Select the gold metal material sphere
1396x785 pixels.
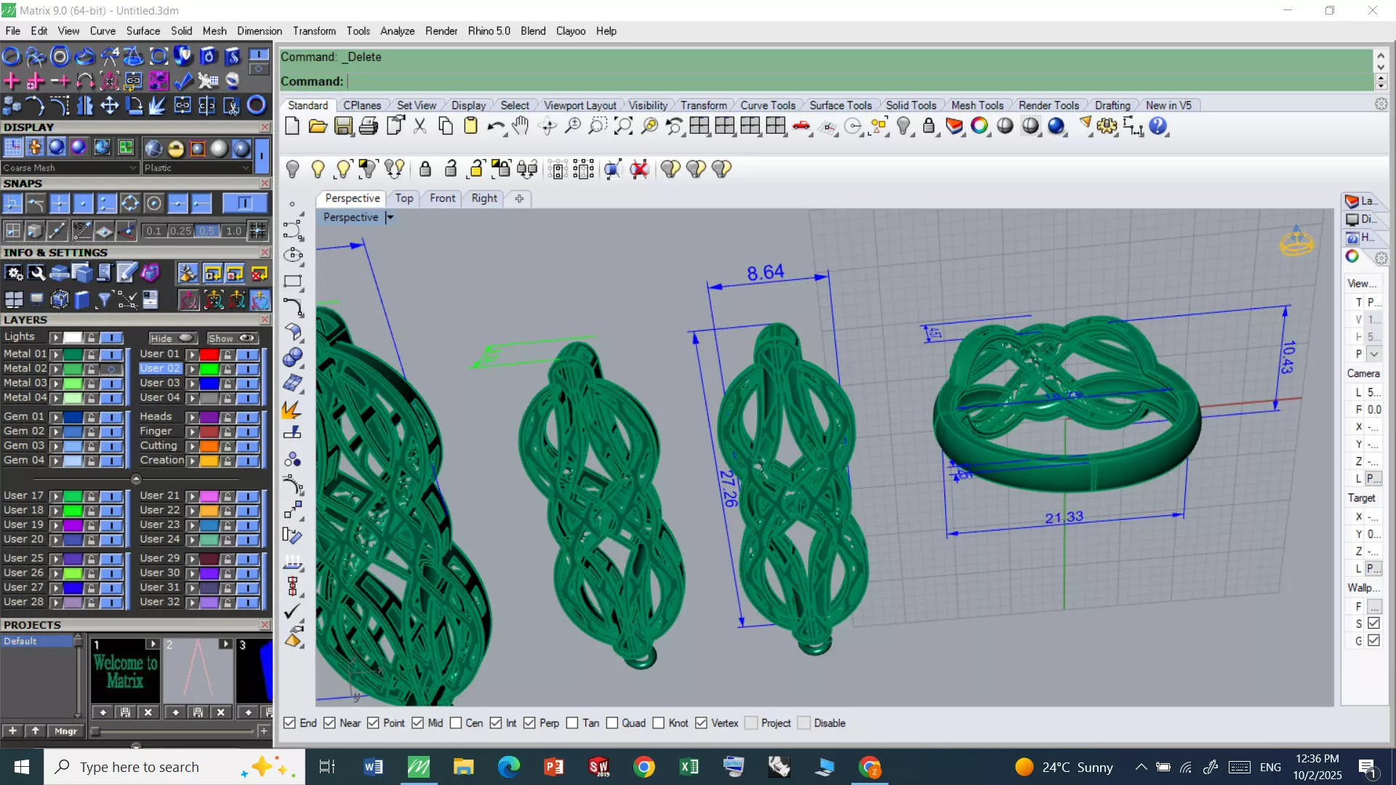175,148
